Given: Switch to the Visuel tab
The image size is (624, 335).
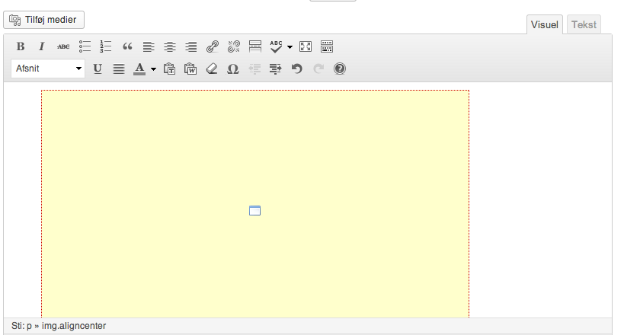Looking at the screenshot, I should click(545, 24).
